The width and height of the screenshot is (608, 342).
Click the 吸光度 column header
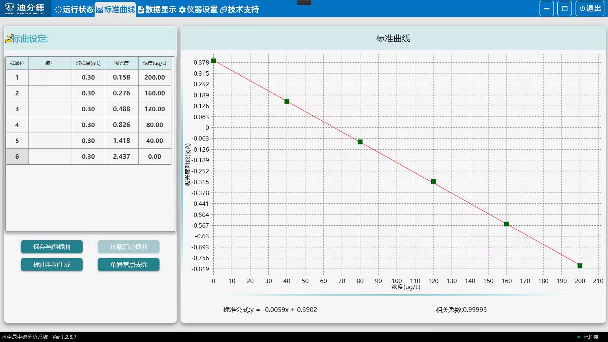(x=121, y=63)
